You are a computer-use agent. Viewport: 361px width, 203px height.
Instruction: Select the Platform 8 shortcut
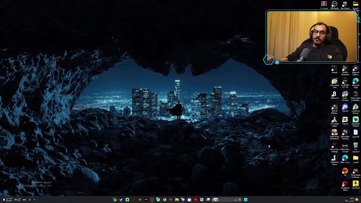point(334,95)
